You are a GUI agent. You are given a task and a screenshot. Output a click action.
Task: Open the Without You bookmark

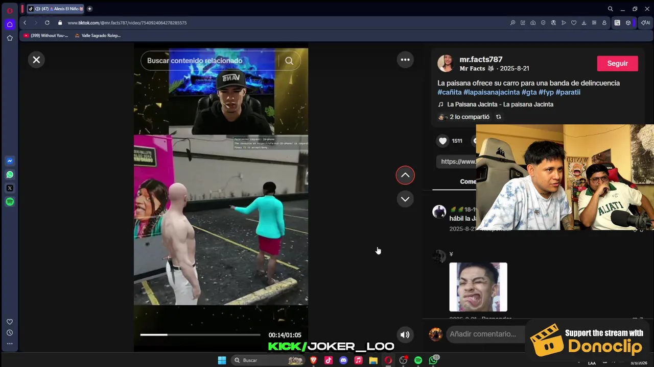coord(45,36)
